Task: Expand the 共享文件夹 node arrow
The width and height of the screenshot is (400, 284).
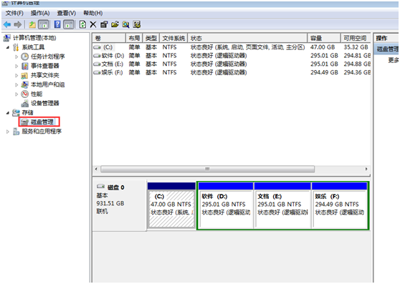Action: click(16, 75)
